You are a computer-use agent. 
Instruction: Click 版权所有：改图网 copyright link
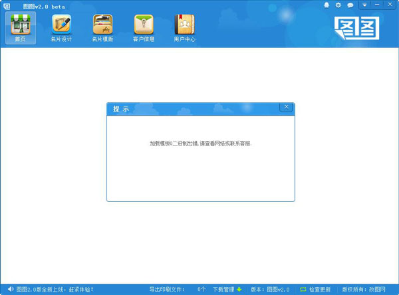click(368, 289)
